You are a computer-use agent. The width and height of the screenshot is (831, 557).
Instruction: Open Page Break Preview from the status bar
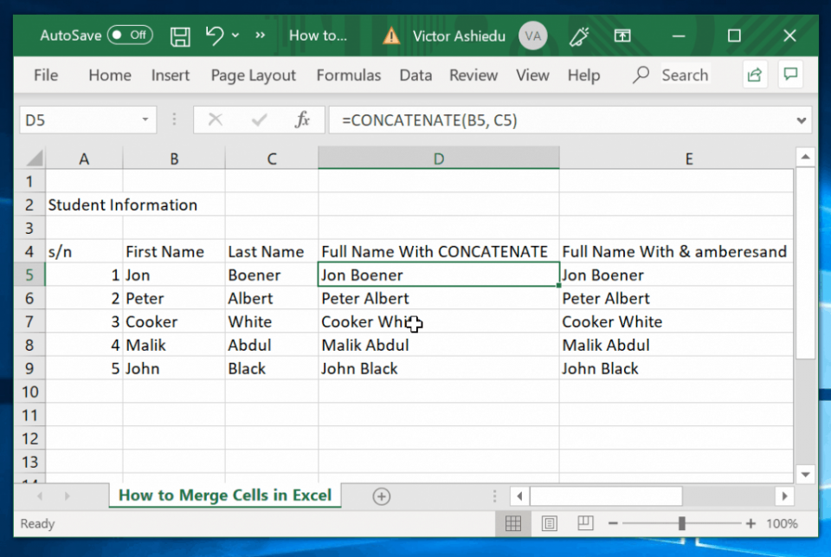[x=584, y=523]
